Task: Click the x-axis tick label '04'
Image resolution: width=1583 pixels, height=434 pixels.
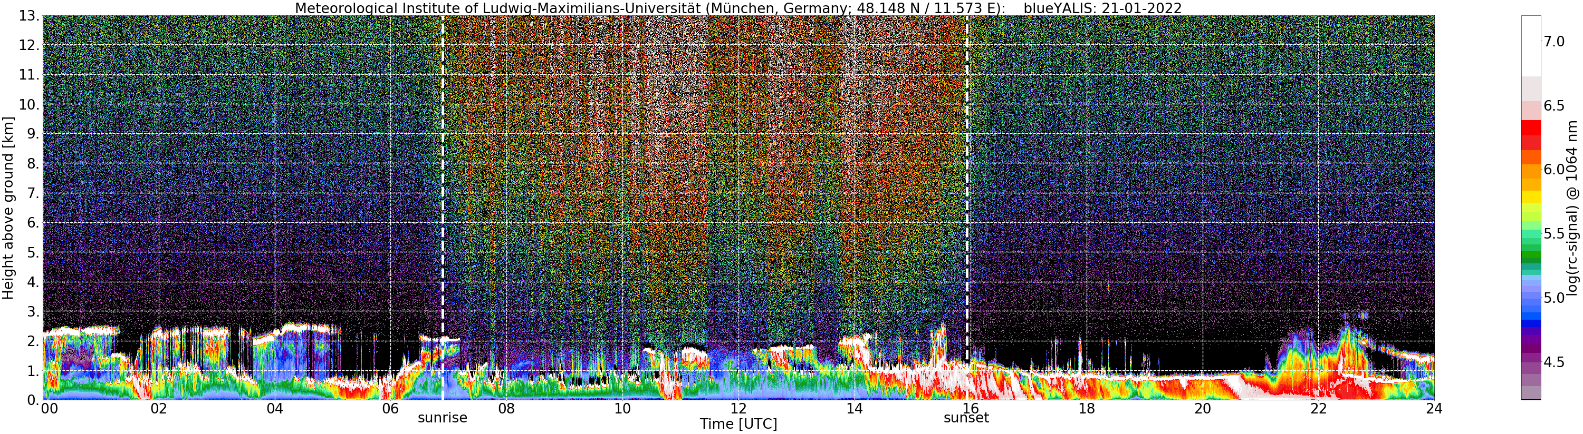Action: click(275, 409)
